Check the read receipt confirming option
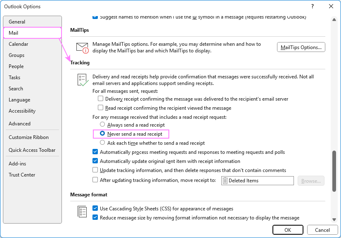Viewport: 341px width, 238px height. click(x=100, y=108)
